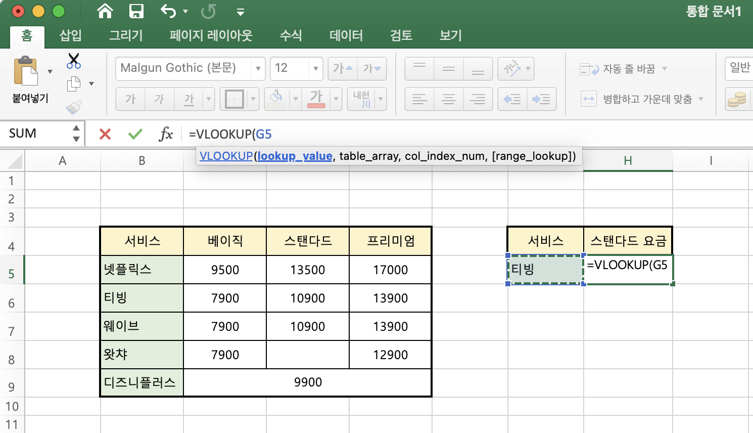Copy with the two-pages icon

point(74,83)
